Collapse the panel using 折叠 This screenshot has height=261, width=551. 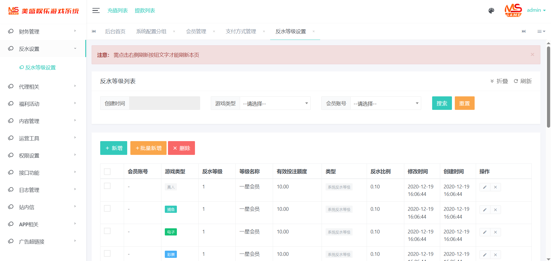tap(499, 81)
